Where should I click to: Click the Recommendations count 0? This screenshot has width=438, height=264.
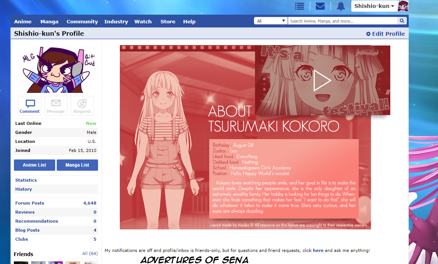tap(95, 221)
